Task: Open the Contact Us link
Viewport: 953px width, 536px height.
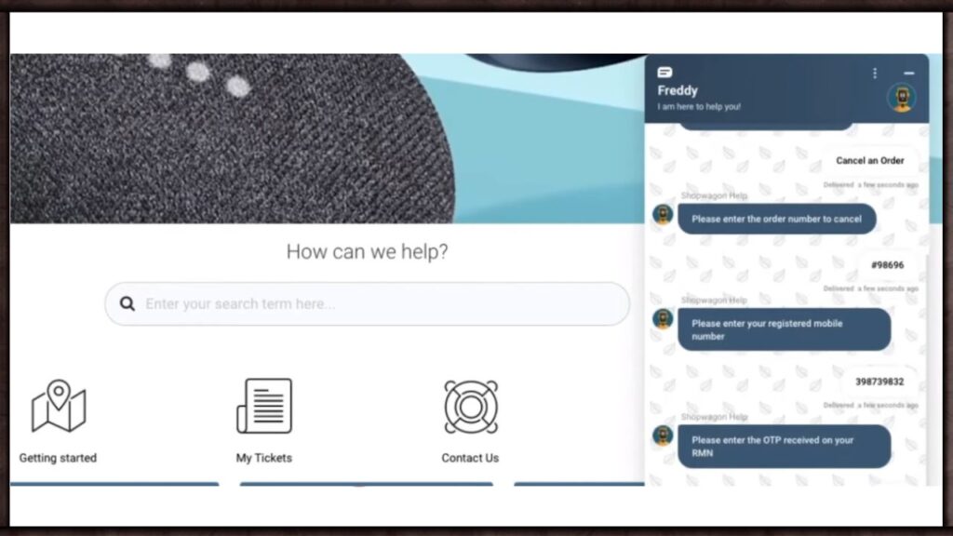Action: point(470,458)
